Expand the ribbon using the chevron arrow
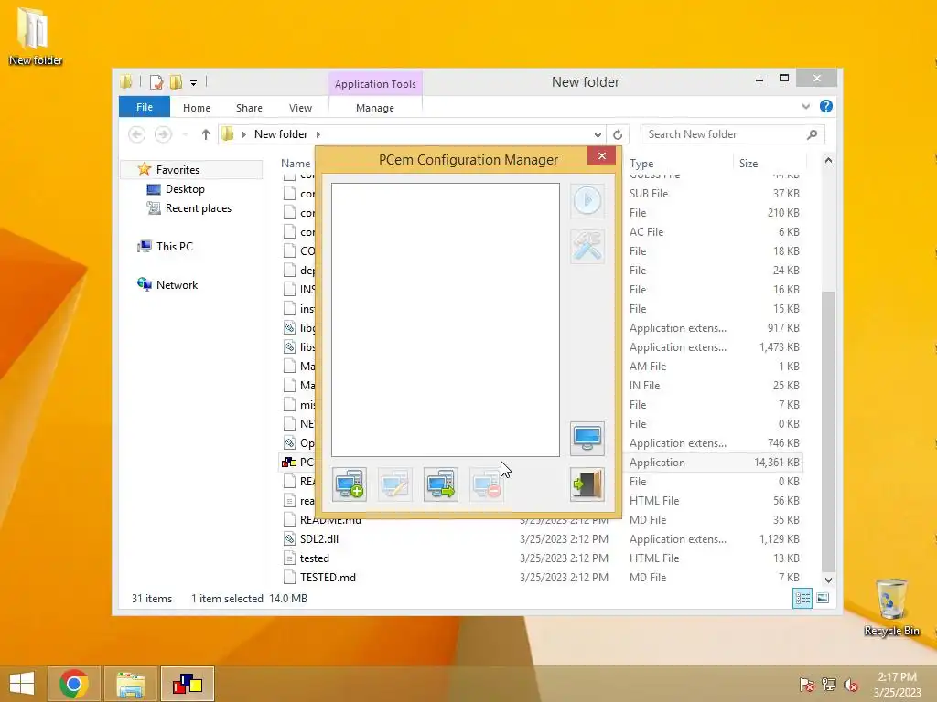 coord(805,106)
